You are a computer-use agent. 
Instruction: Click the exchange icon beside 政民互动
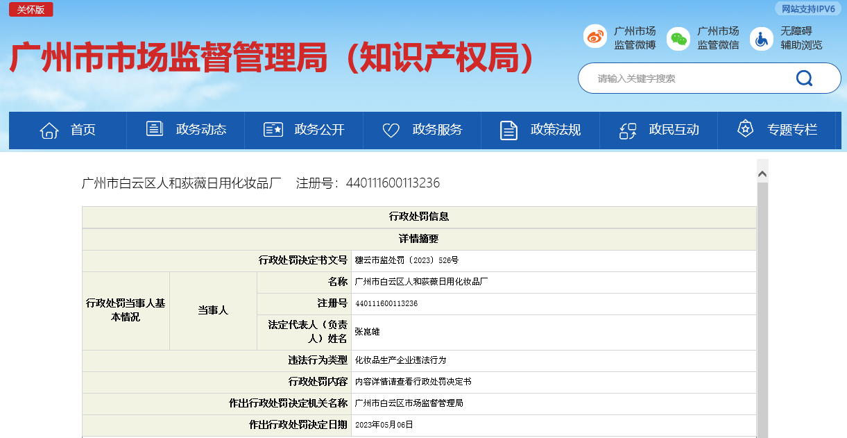628,130
